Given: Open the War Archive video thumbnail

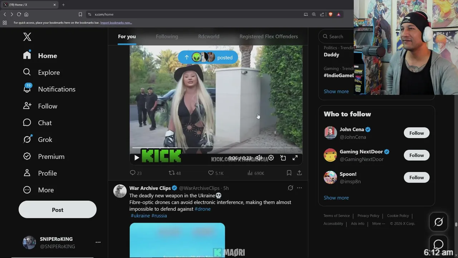Looking at the screenshot, I should [x=177, y=240].
